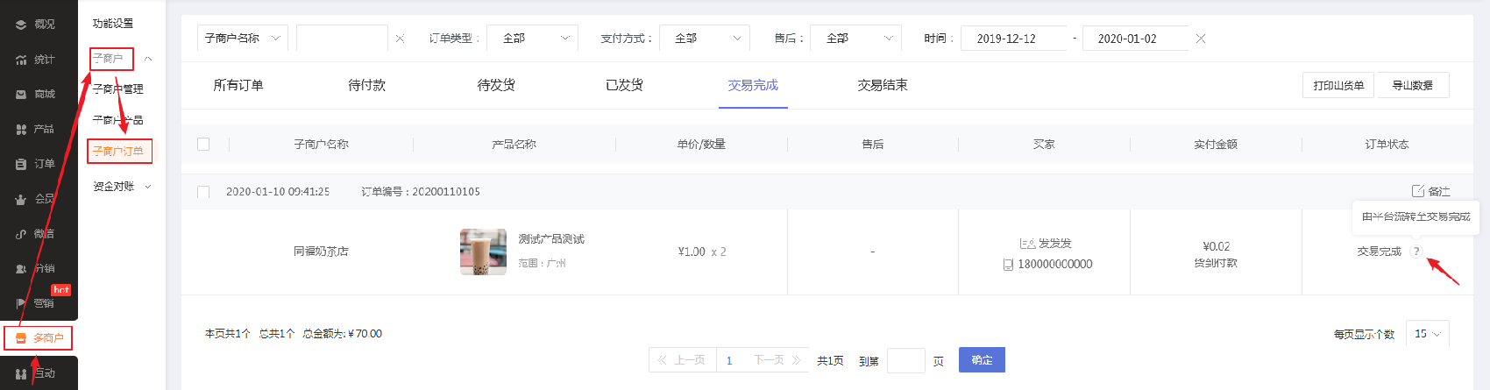
Task: Click the 备注 remark edit icon
Action: pyautogui.click(x=1418, y=191)
